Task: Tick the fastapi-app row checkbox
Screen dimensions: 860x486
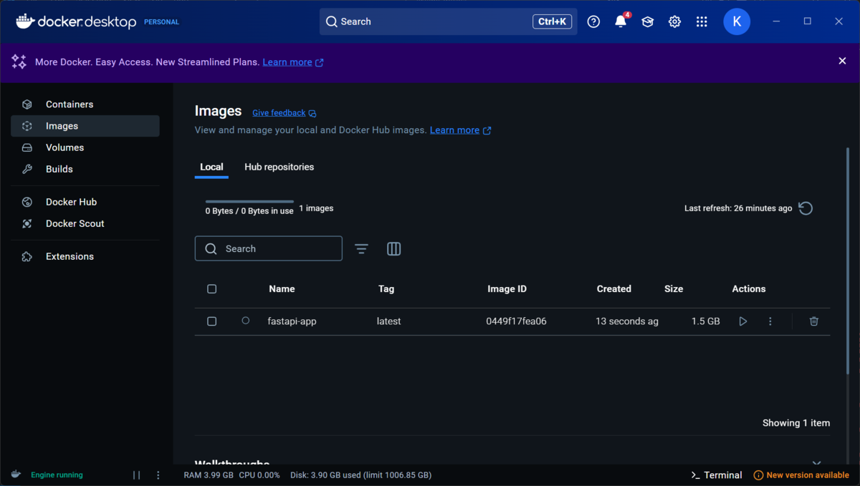Action: coord(211,321)
